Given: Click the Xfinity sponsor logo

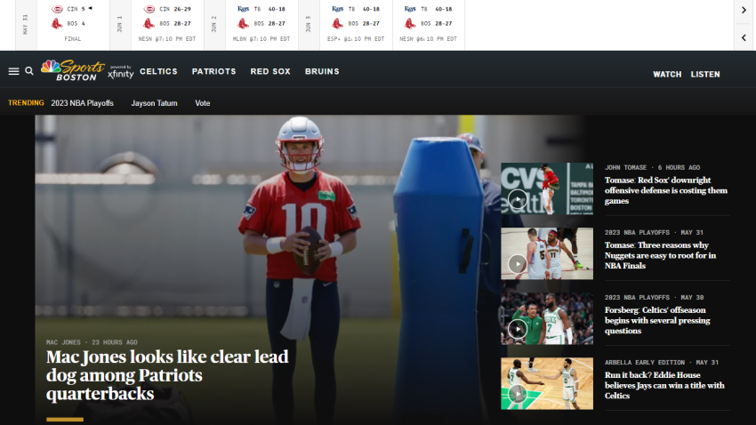Looking at the screenshot, I should click(x=121, y=72).
